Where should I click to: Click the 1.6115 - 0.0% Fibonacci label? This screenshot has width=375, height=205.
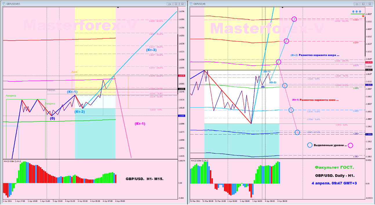(x=156, y=110)
